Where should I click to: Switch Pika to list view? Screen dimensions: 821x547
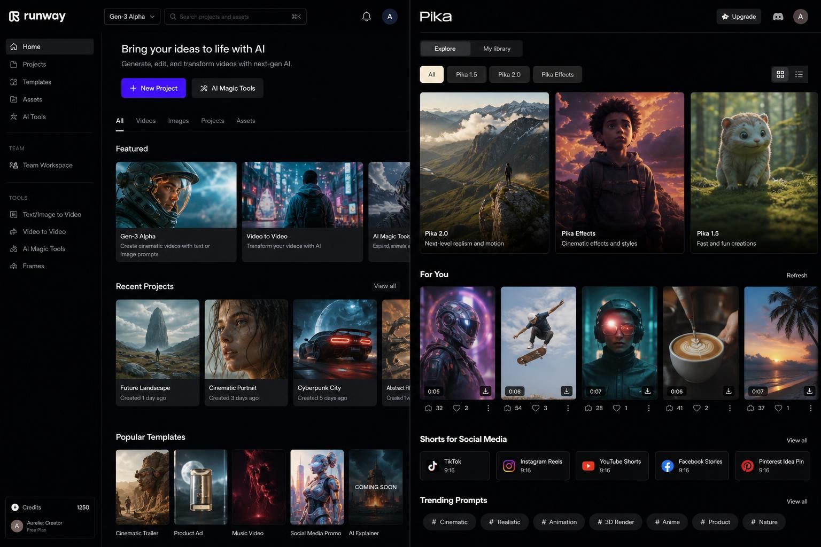[x=799, y=74]
